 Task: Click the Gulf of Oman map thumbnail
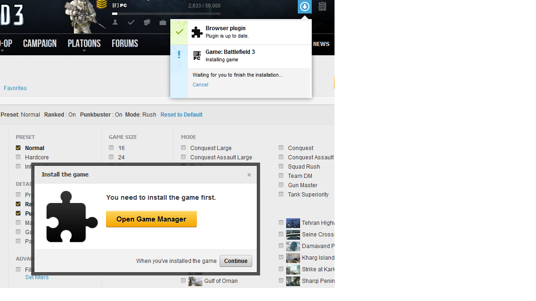(x=195, y=281)
